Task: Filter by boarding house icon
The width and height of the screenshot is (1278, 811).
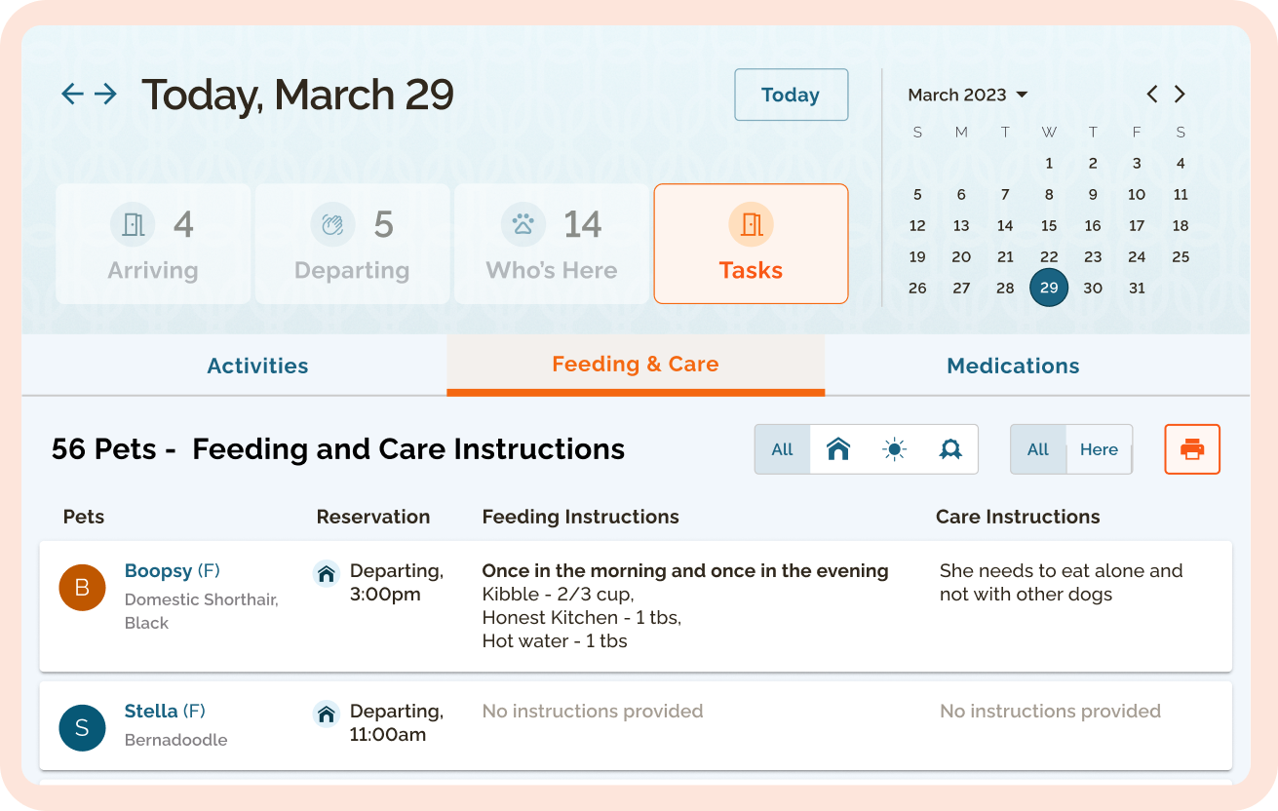Action: pos(838,449)
